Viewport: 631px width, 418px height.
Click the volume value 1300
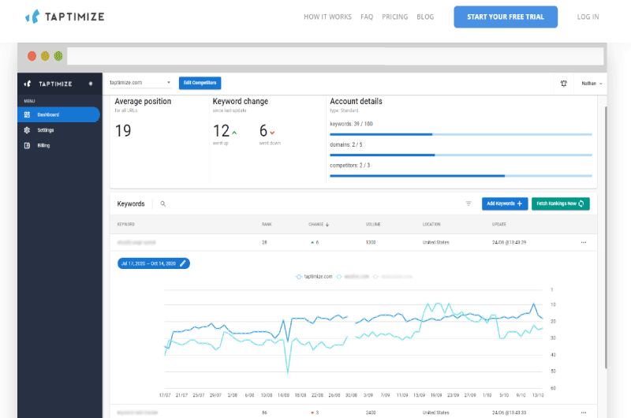coord(371,242)
